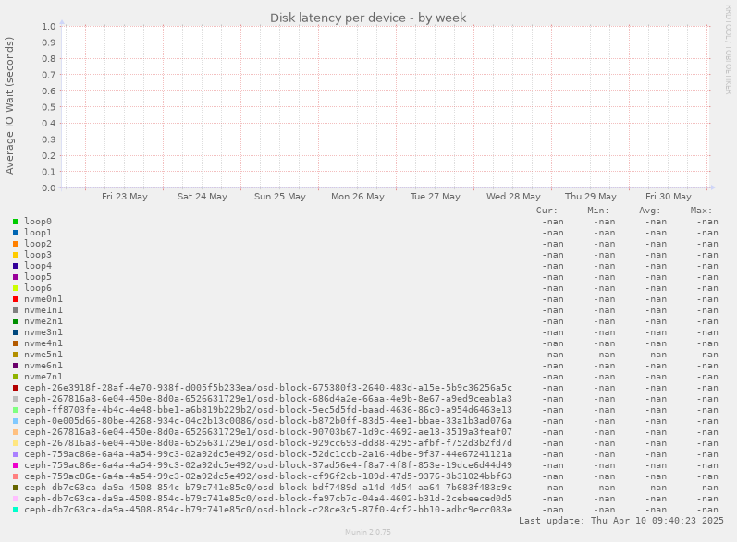Click the olive nvme5n1 legend swatch
The width and height of the screenshot is (737, 542).
click(16, 355)
